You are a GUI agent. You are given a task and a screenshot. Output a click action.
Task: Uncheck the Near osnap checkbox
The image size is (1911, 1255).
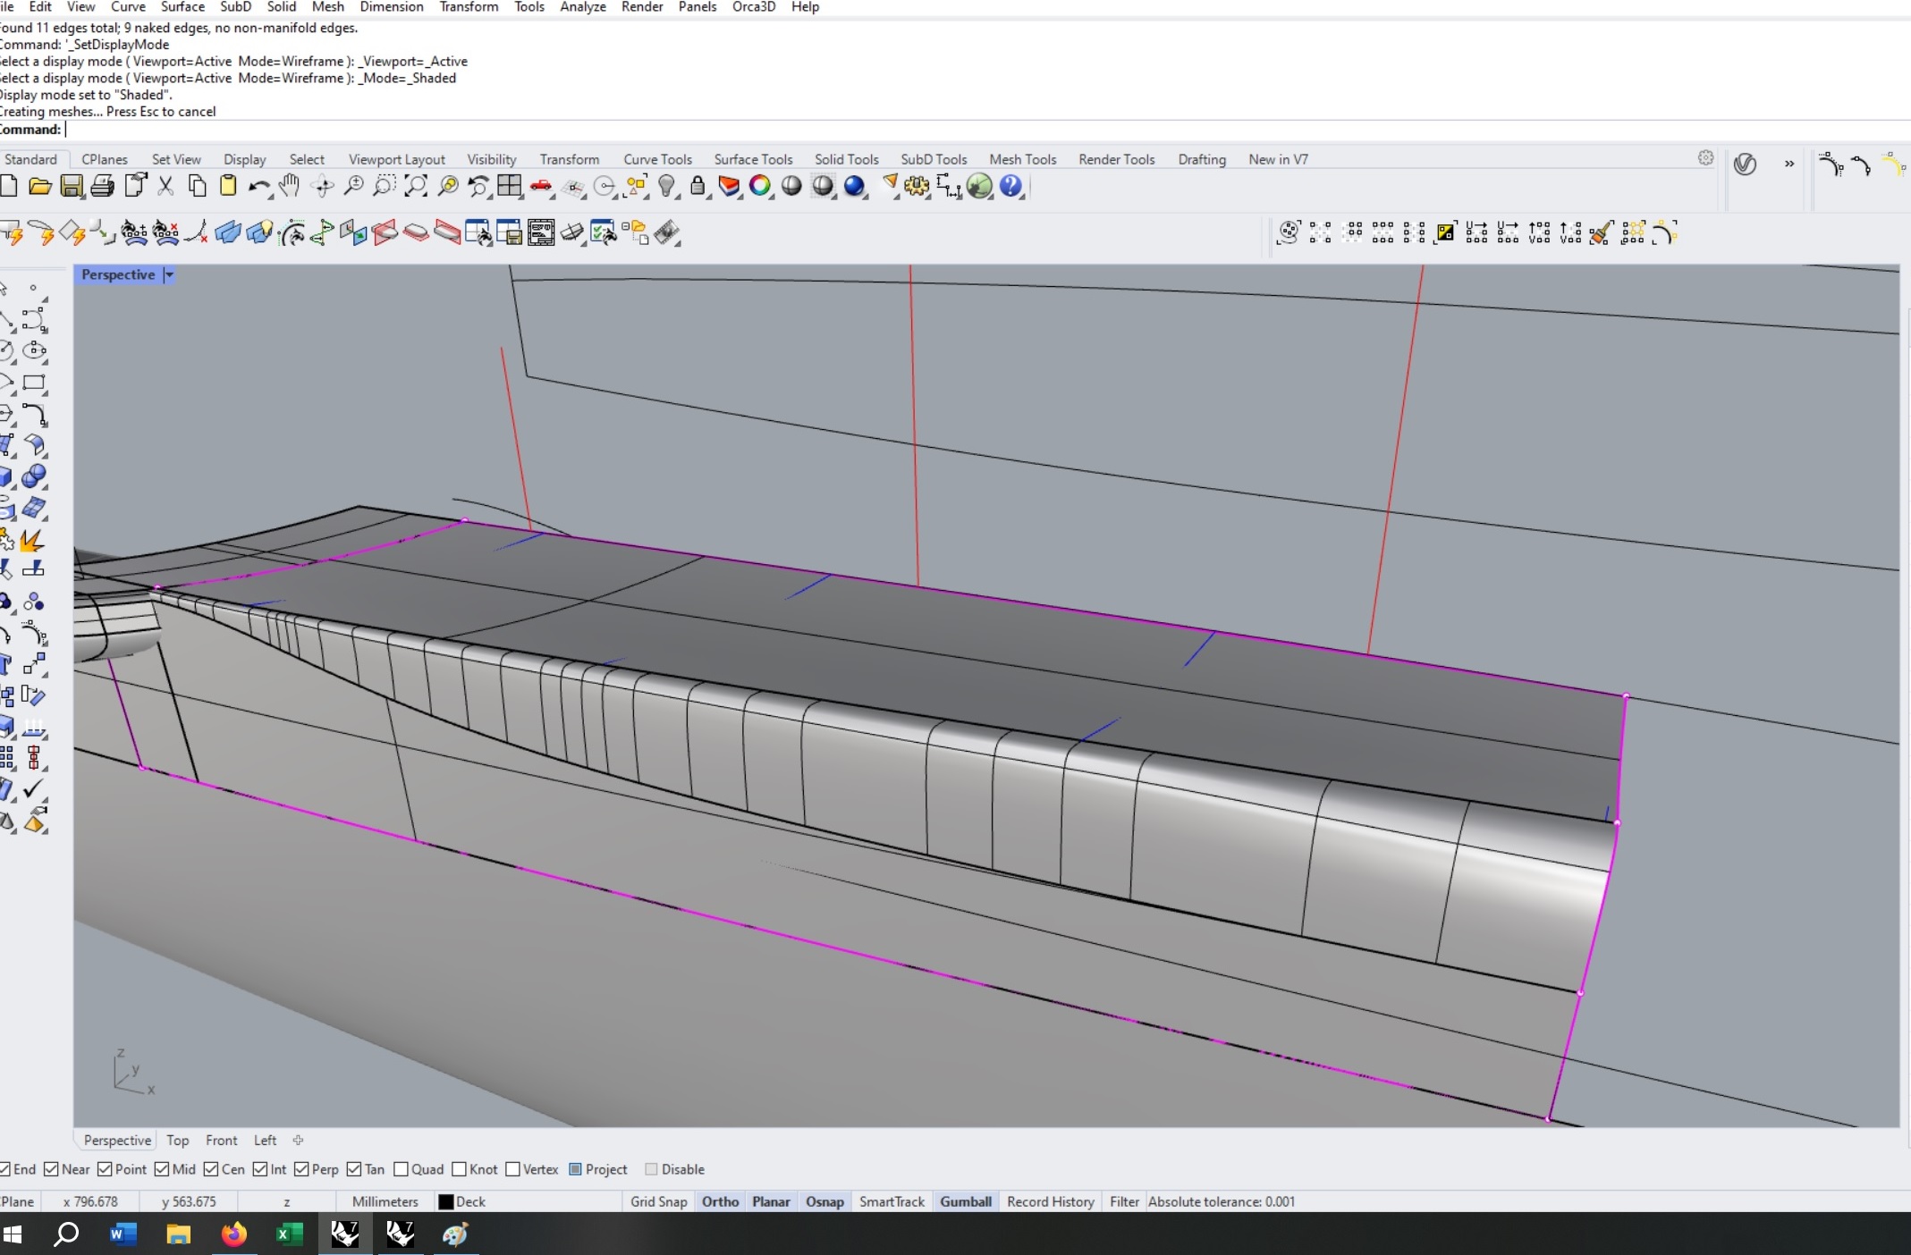click(51, 1169)
